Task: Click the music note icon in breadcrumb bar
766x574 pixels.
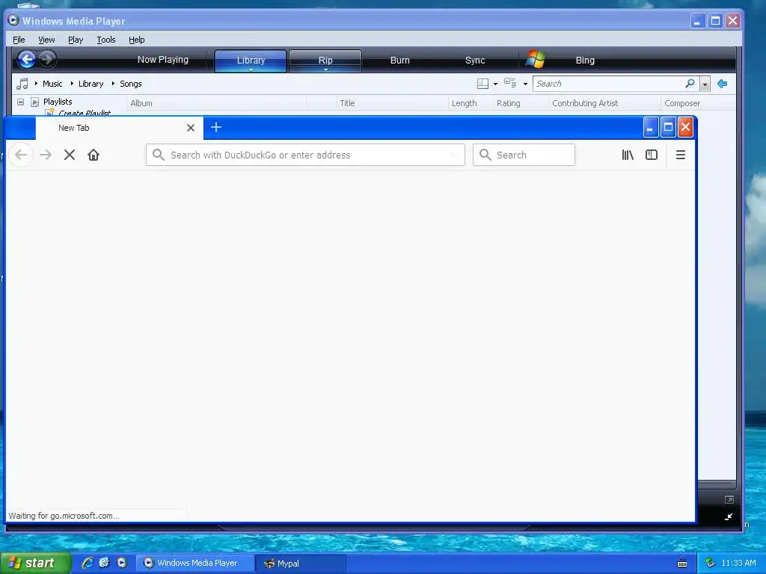Action: click(22, 84)
